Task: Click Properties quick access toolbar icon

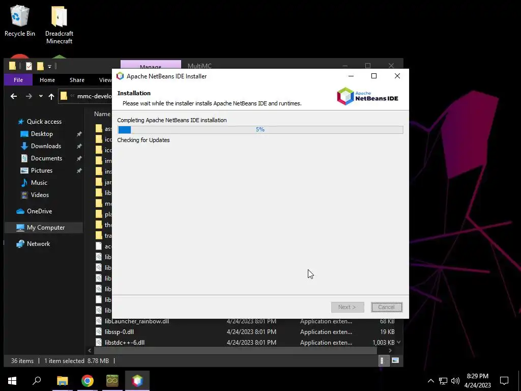Action: 29,66
